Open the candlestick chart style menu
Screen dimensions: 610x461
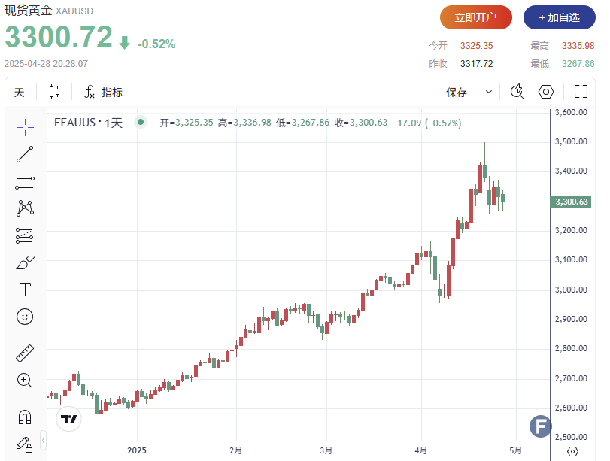[x=54, y=93]
